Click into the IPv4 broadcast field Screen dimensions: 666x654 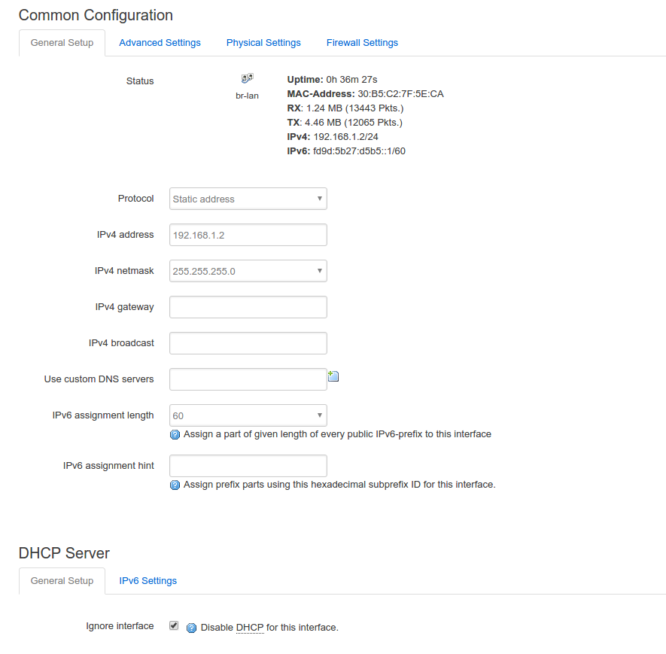248,343
